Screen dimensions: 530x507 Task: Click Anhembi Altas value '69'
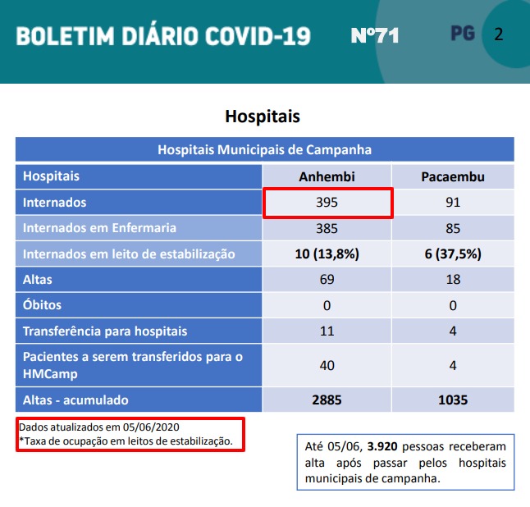tap(327, 280)
